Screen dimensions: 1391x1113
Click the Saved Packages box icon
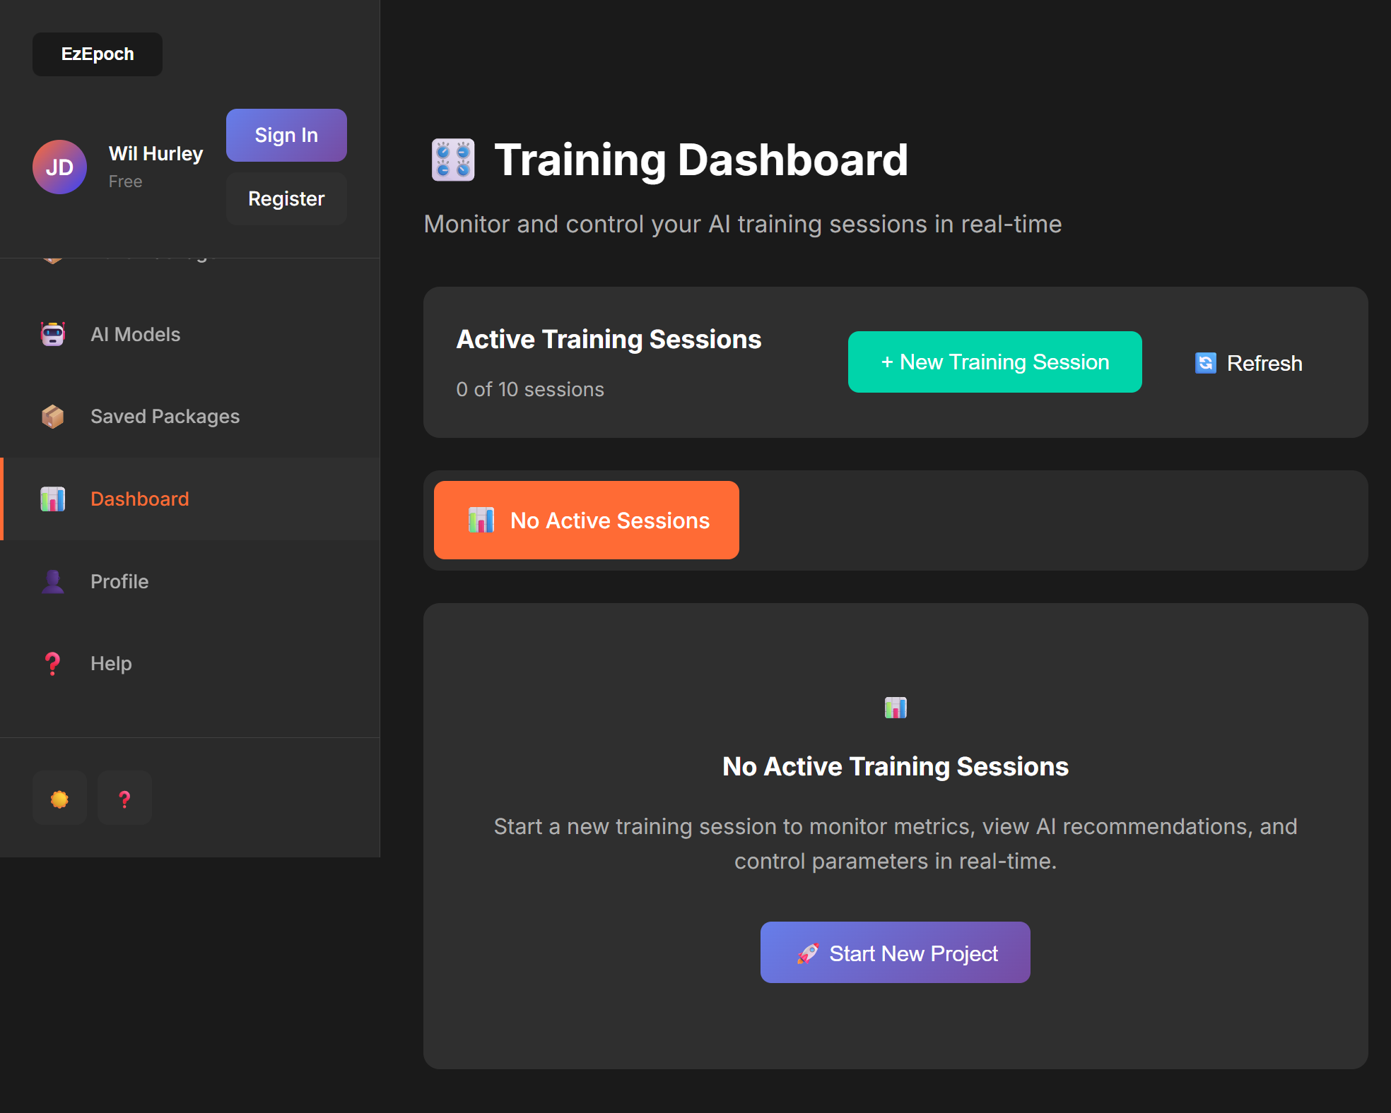coord(52,416)
